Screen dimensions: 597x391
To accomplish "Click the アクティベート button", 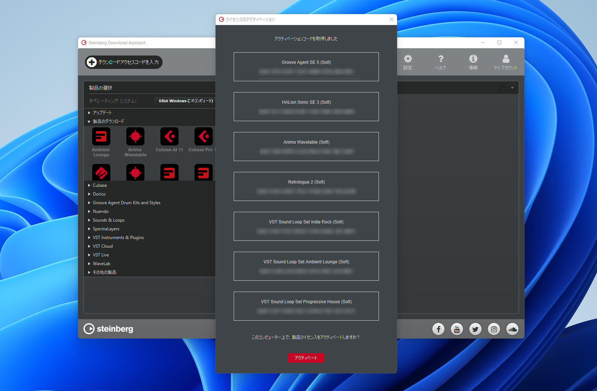I will [306, 358].
